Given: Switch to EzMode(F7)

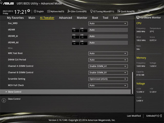Looking at the screenshot, I should (152, 116).
